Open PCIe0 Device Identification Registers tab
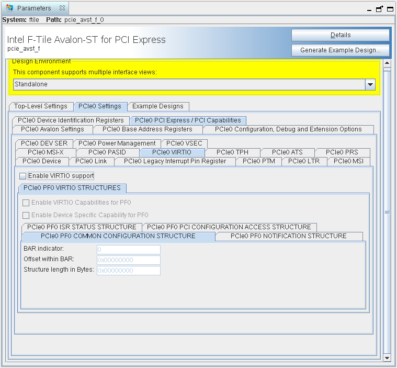 click(x=71, y=120)
